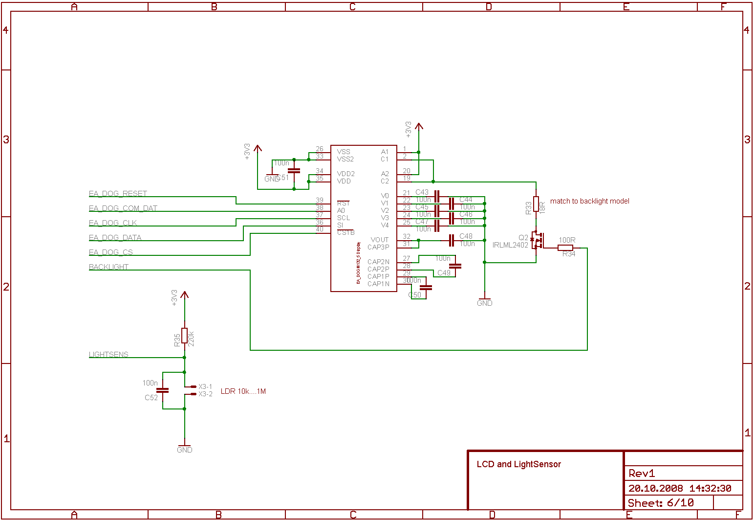Click the C52 capacitor near LDR connector
This screenshot has height=521, width=755.
[162, 390]
